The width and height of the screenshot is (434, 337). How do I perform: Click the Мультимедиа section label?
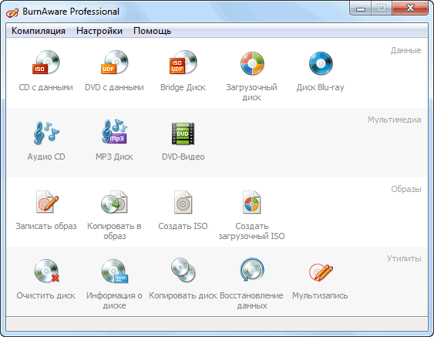pos(395,120)
